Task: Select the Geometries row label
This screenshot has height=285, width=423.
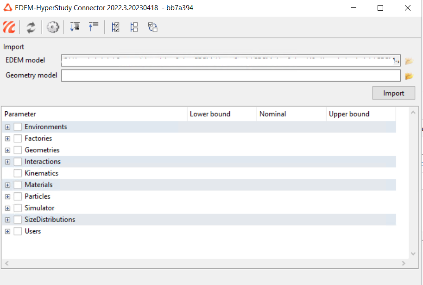Action: [x=42, y=150]
